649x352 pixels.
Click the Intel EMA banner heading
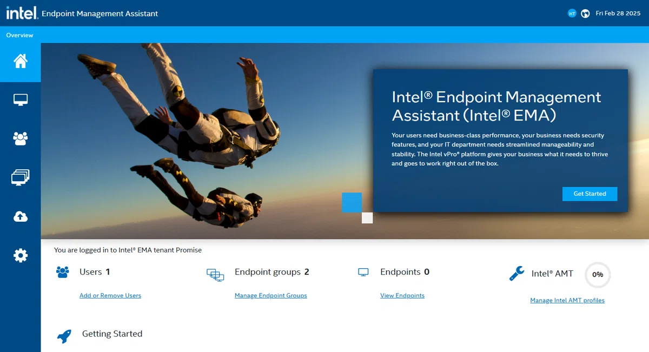click(x=496, y=106)
